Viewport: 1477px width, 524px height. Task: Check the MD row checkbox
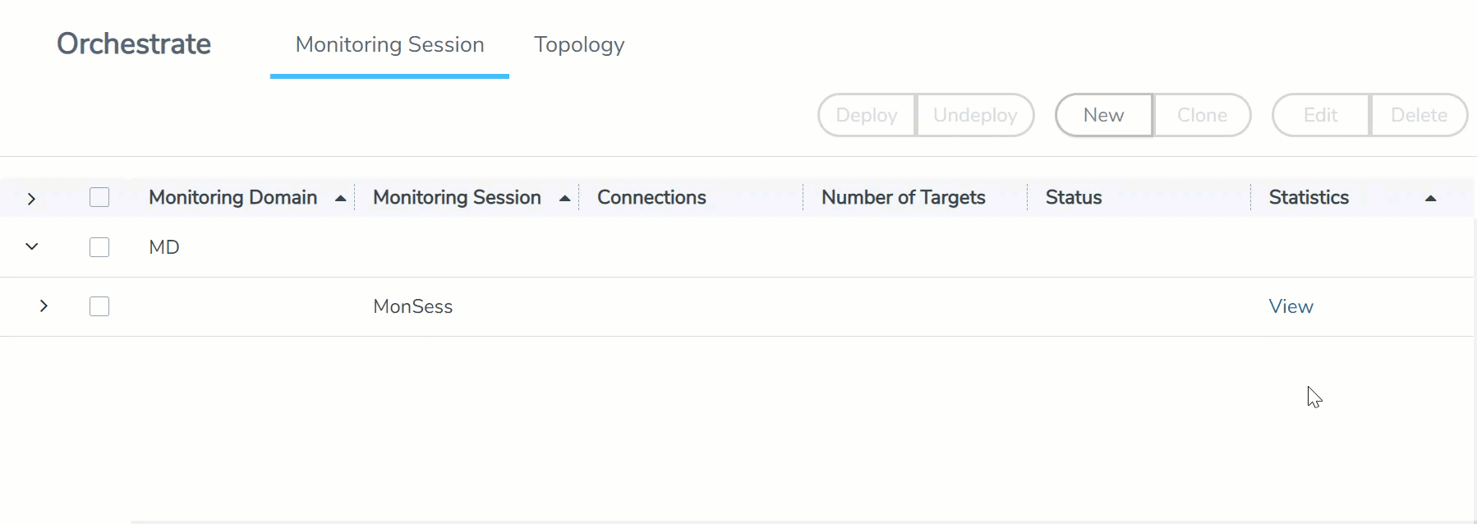(99, 247)
